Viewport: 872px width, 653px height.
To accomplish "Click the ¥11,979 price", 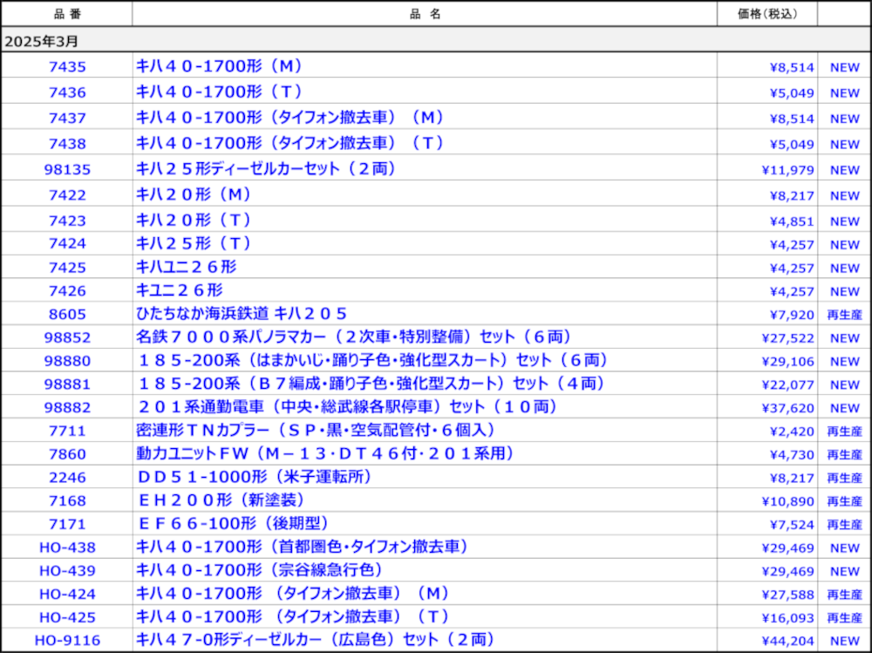I will tap(787, 170).
